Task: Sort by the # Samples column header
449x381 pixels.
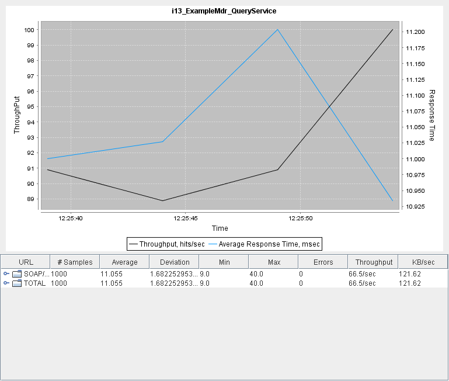Action: pyautogui.click(x=75, y=262)
